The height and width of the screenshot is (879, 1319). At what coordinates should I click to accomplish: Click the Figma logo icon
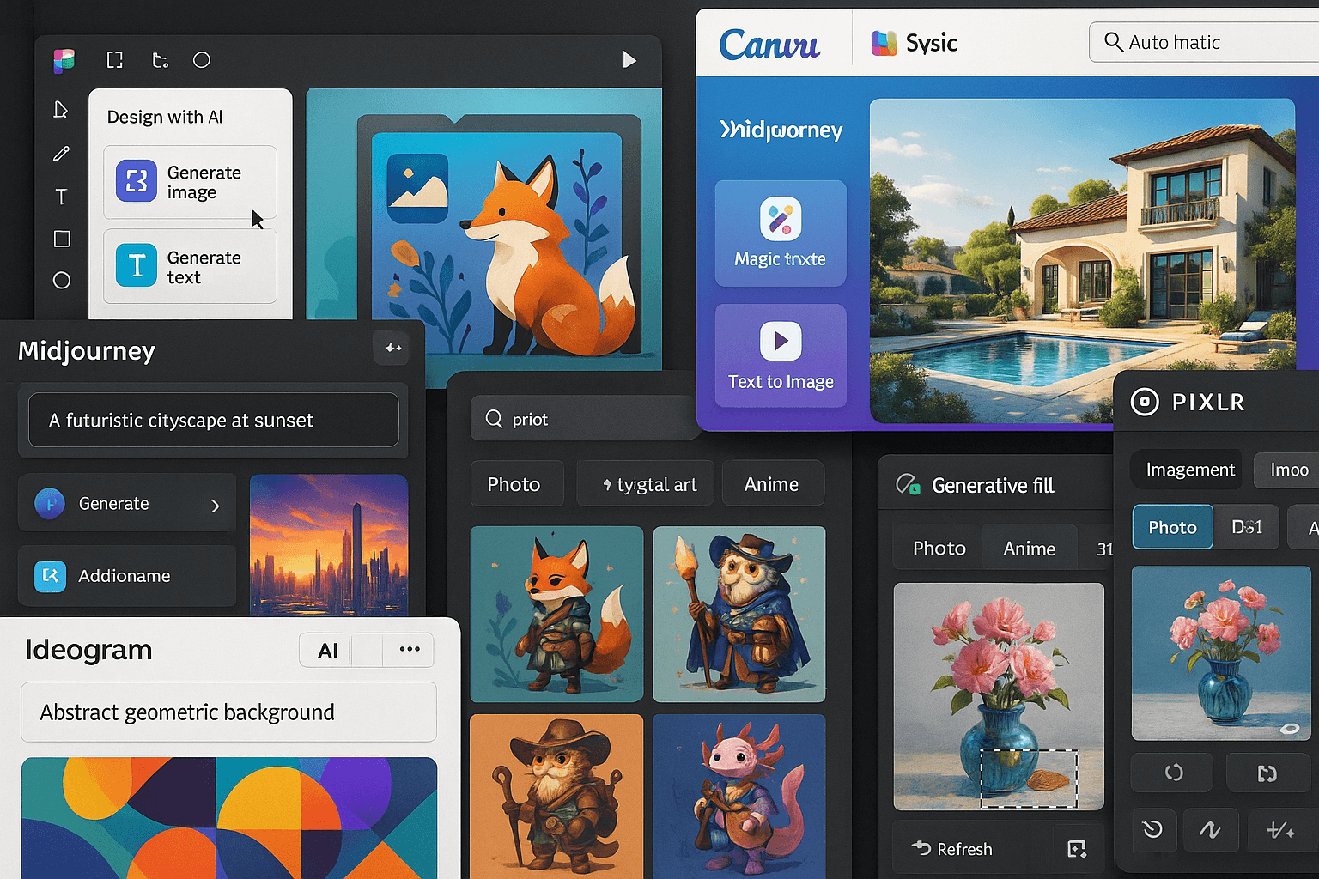point(64,60)
